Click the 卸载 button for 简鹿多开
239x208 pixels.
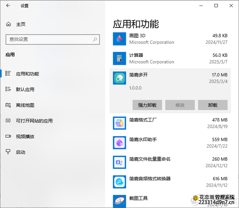point(213,105)
